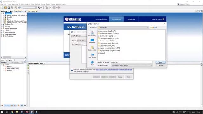Click the Nombre de archivo text field
The image size is (203, 114).
coord(132,62)
